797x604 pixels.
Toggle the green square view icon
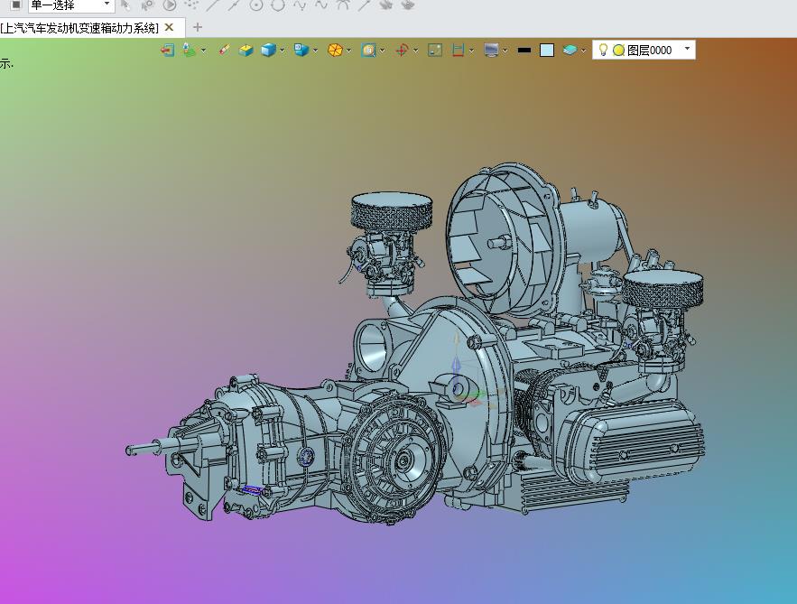pyautogui.click(x=434, y=51)
